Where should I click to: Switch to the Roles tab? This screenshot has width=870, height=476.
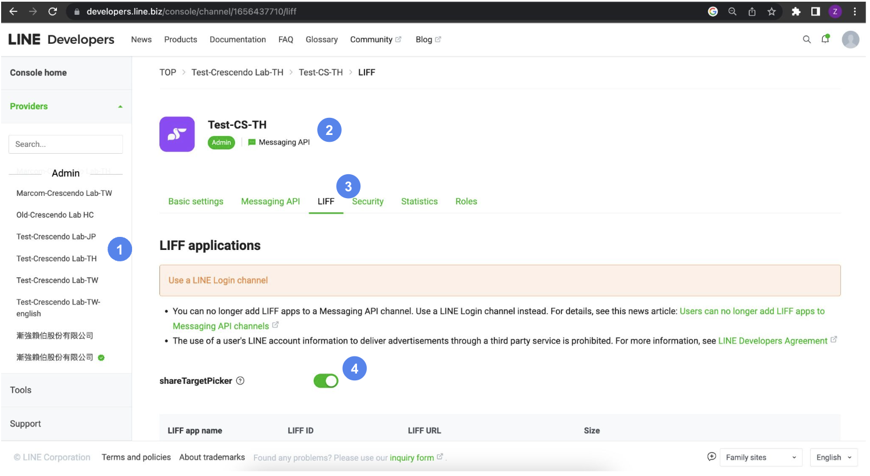[466, 202]
